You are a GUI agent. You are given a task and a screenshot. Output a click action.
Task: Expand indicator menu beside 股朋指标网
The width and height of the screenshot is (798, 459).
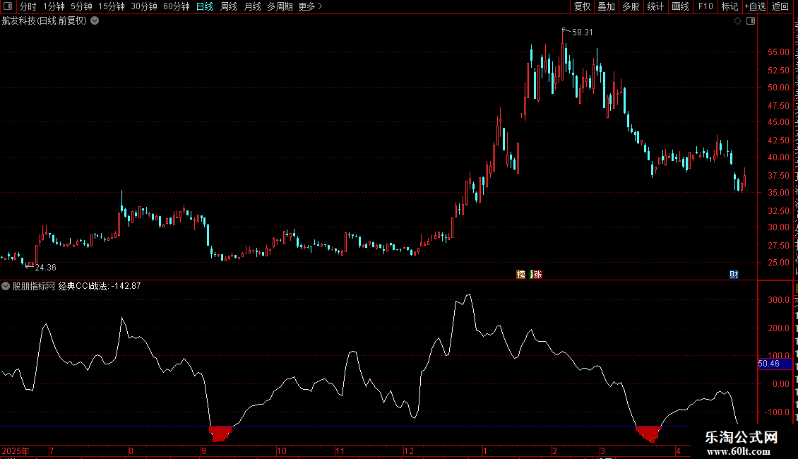coord(6,286)
